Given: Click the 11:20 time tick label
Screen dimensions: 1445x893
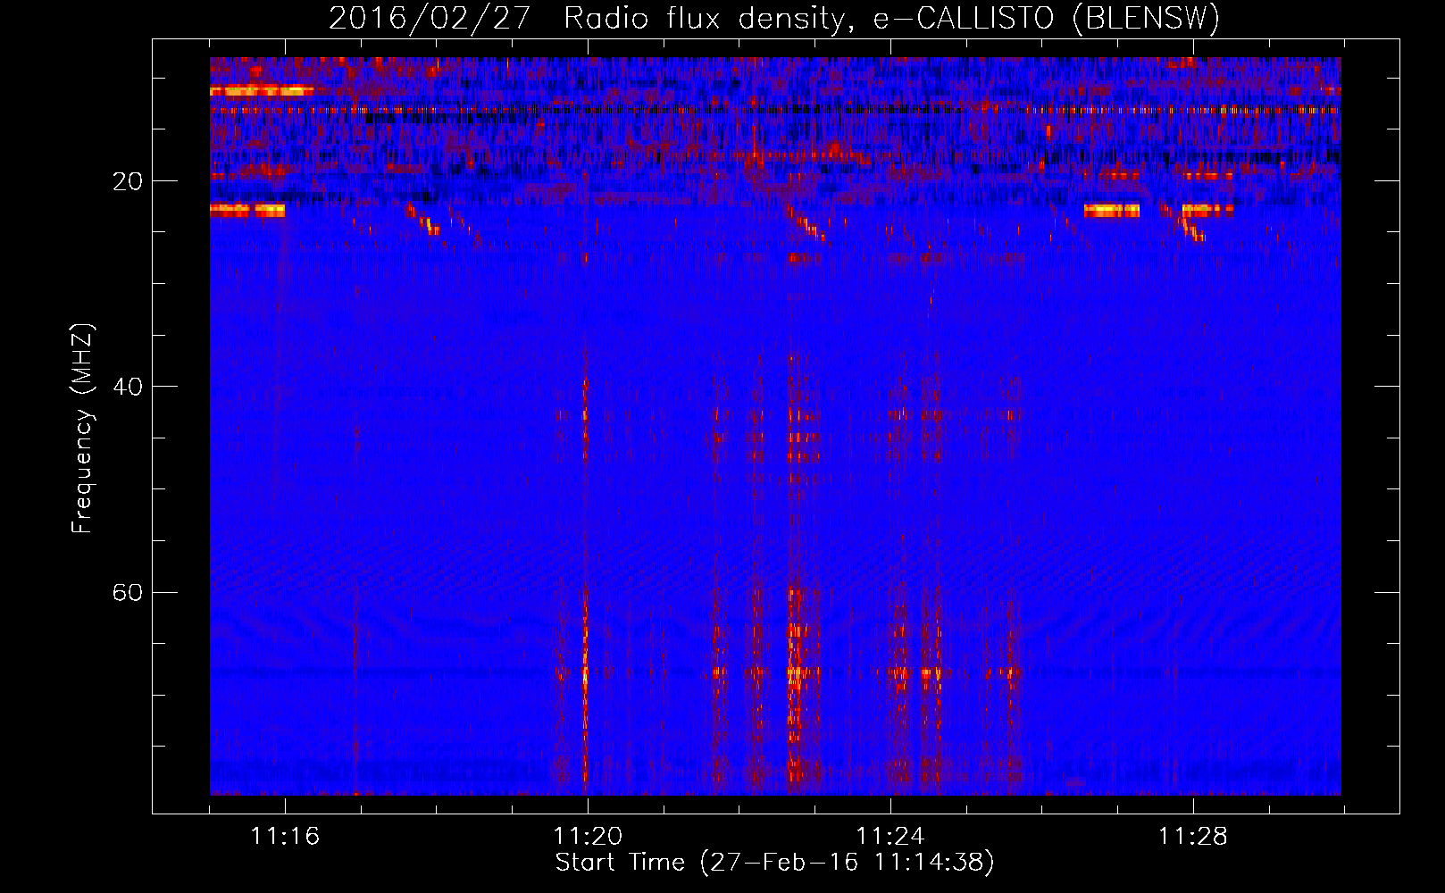Looking at the screenshot, I should [x=588, y=837].
